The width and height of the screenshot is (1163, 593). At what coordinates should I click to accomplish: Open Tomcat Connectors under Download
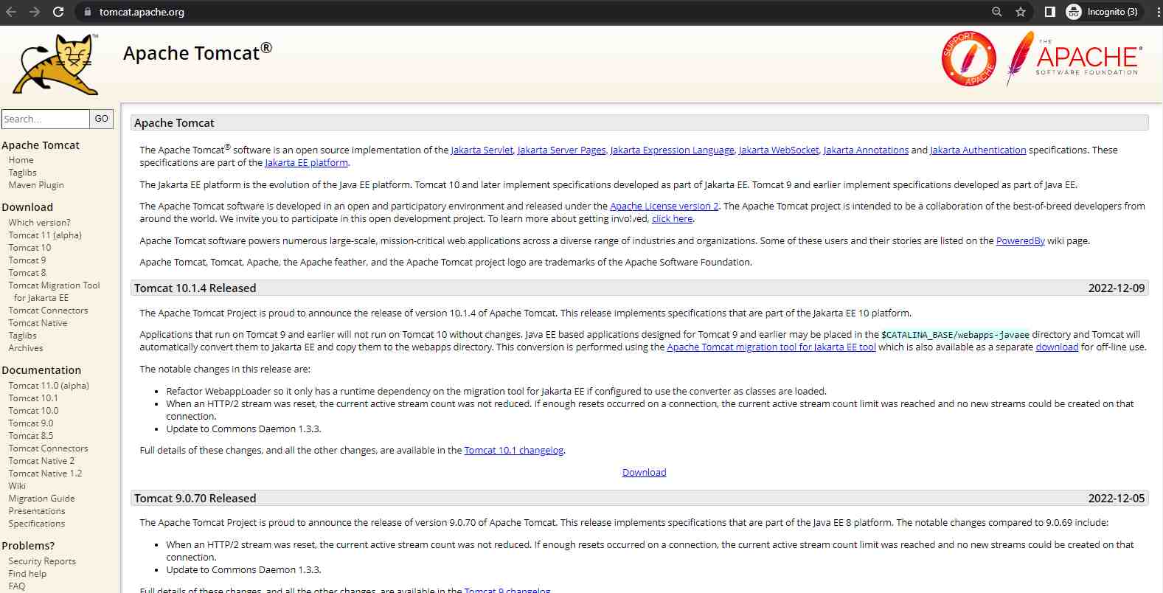click(x=48, y=311)
